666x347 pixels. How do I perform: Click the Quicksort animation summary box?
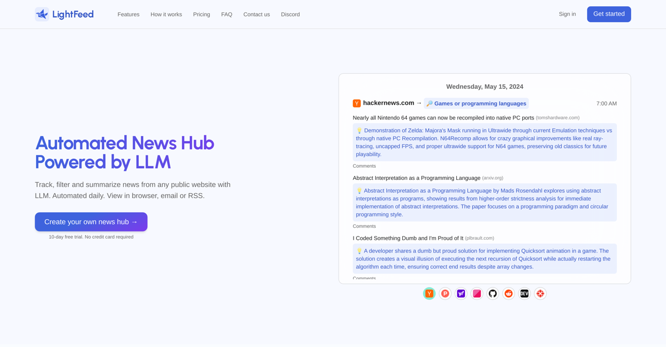pyautogui.click(x=485, y=259)
